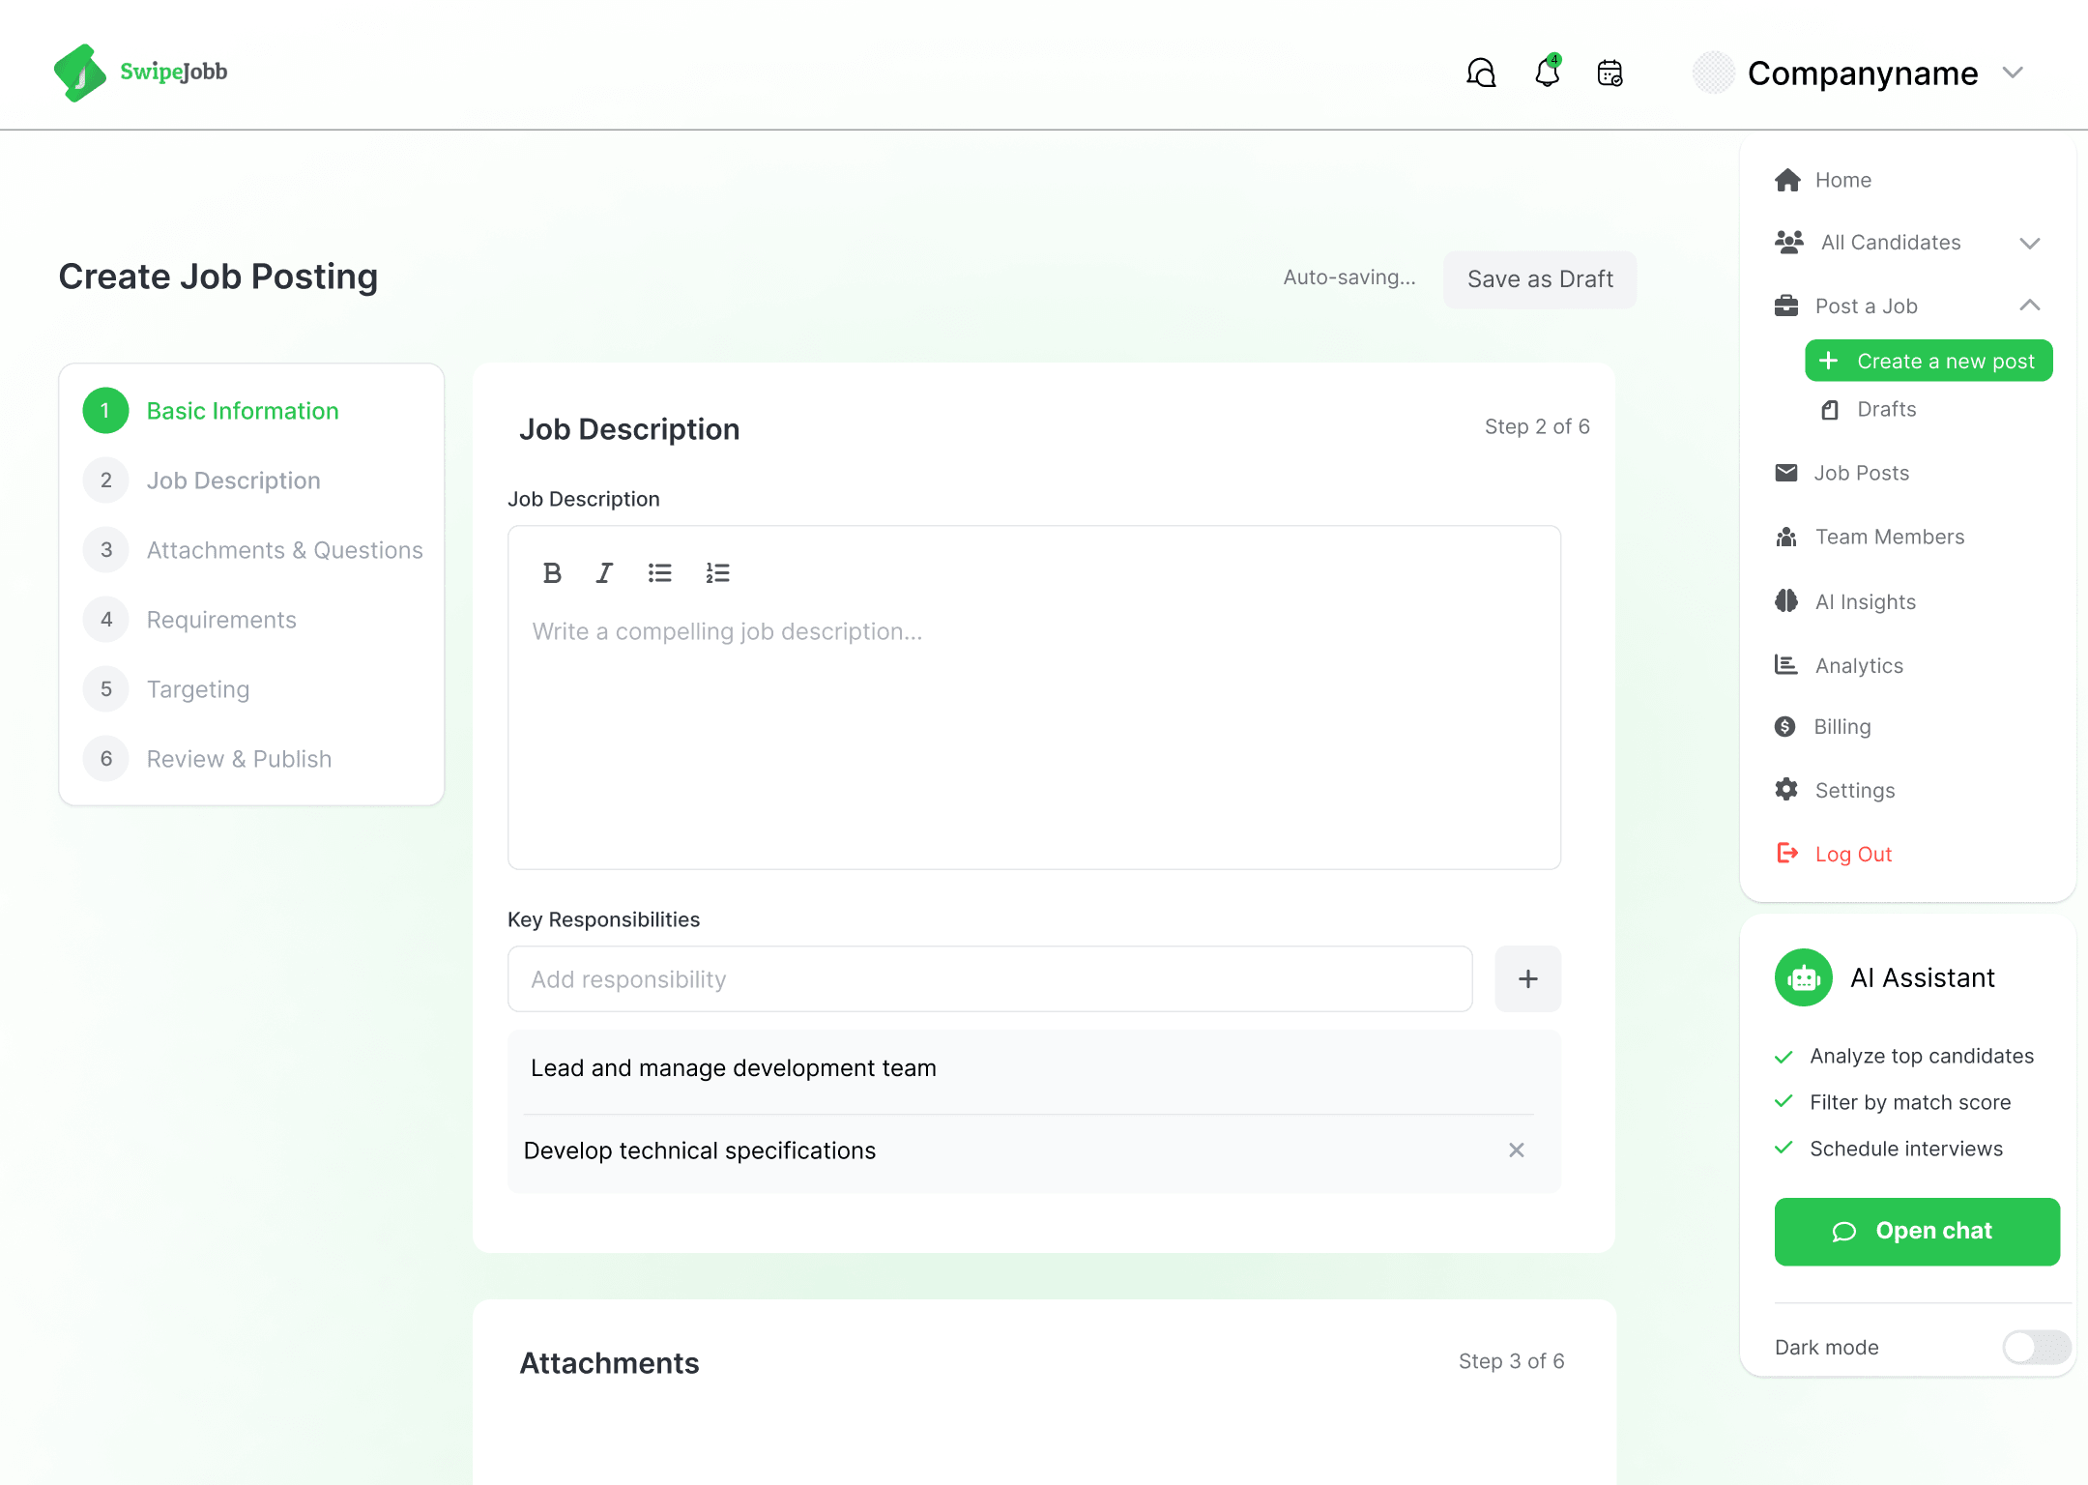
Task: Click 'Filter by match score' text
Action: (x=1910, y=1102)
